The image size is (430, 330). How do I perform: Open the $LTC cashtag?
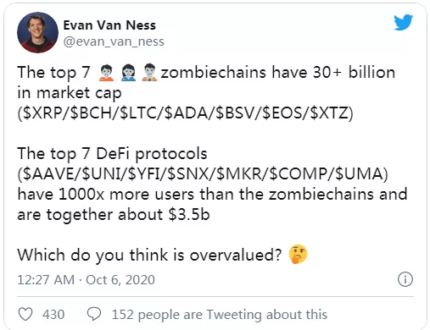tap(139, 113)
